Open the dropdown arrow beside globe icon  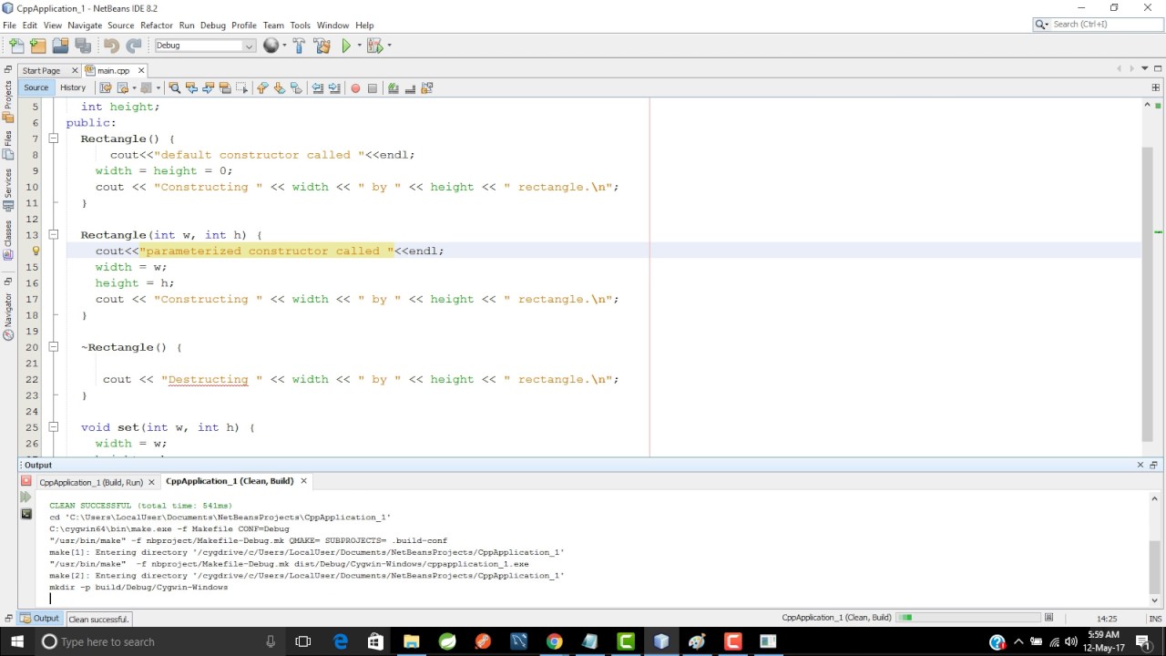[x=284, y=46]
